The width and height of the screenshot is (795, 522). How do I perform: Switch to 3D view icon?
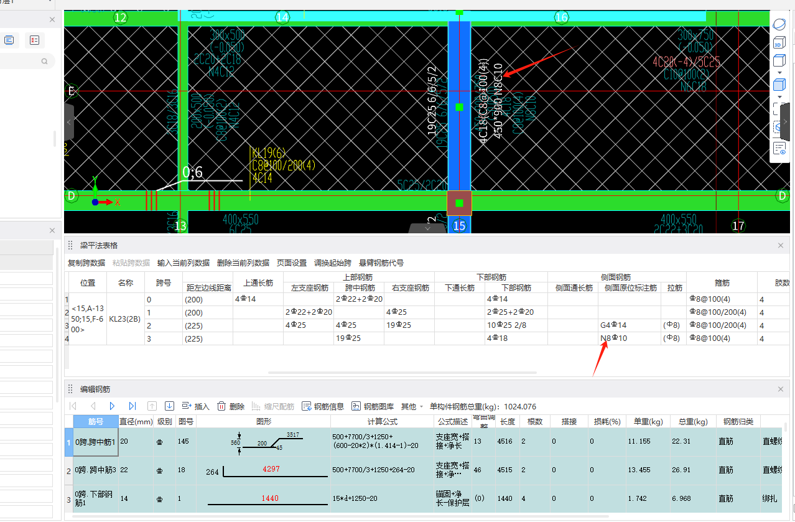coord(779,43)
